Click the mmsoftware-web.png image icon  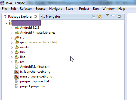click(17, 77)
